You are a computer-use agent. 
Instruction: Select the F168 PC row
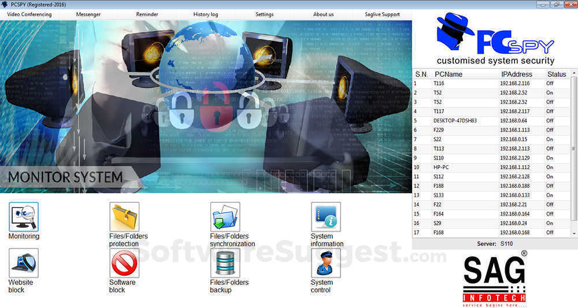pyautogui.click(x=491, y=232)
